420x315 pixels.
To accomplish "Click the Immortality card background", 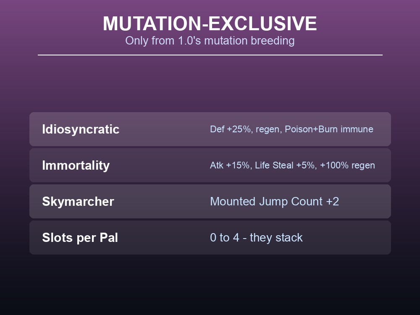I will tap(210, 165).
